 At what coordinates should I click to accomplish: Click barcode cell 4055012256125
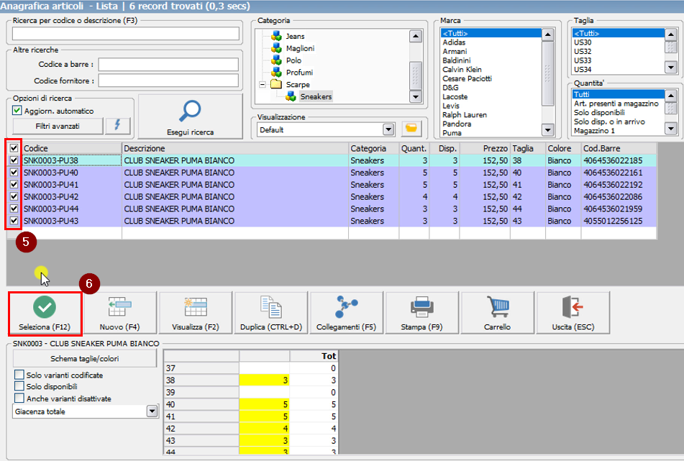coord(618,221)
